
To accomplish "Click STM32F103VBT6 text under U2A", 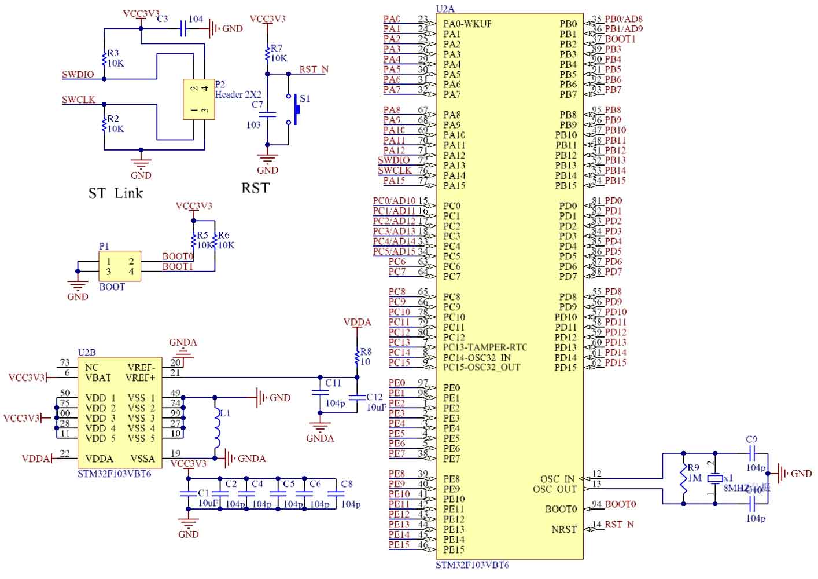I will pyautogui.click(x=473, y=565).
